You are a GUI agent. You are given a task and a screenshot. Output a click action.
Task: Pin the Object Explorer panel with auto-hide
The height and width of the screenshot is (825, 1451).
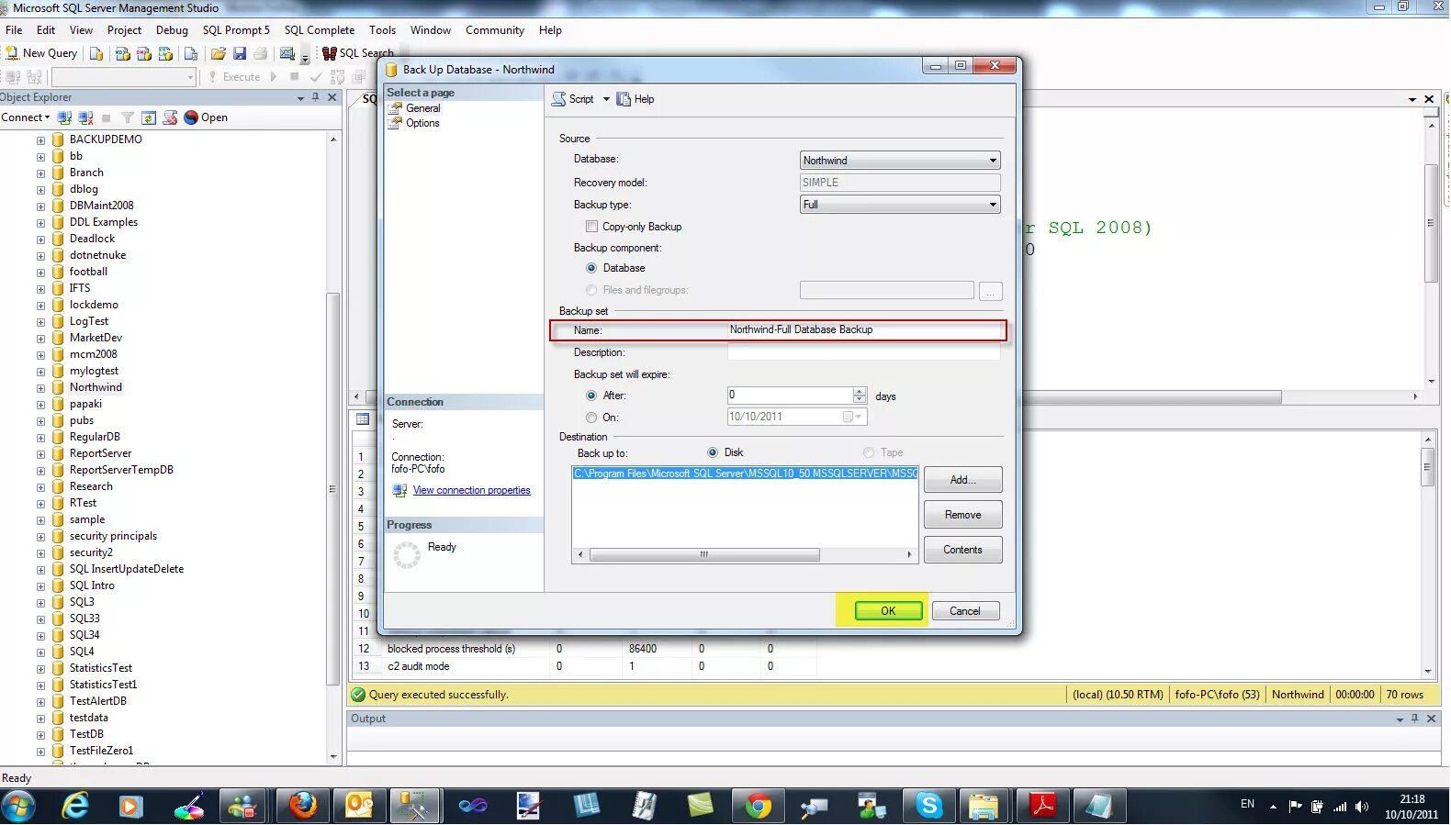coord(316,97)
